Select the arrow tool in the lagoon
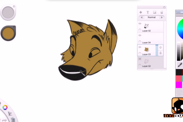The image size is (183, 122). tap(10, 113)
